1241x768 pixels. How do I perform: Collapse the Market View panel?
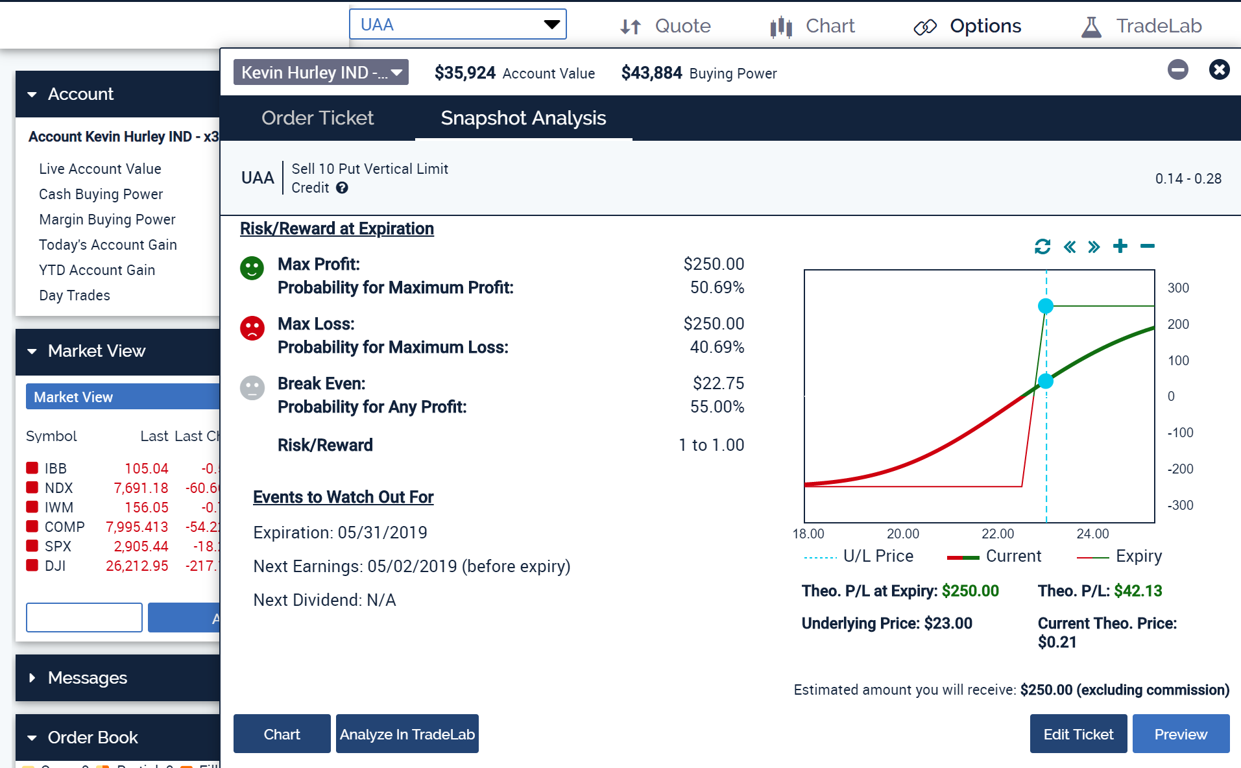[x=32, y=352]
